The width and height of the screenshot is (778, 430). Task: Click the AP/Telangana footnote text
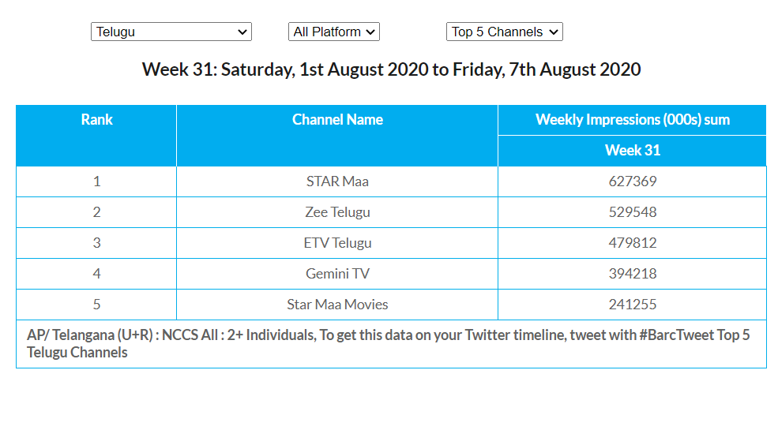388,343
